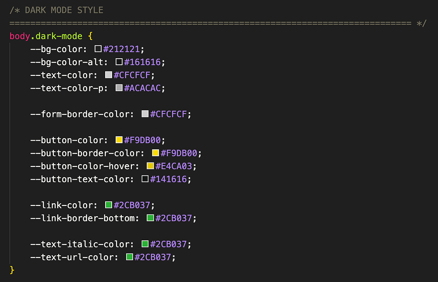Click the --button-border-color yellow swatch
This screenshot has height=282, width=438.
[155, 153]
